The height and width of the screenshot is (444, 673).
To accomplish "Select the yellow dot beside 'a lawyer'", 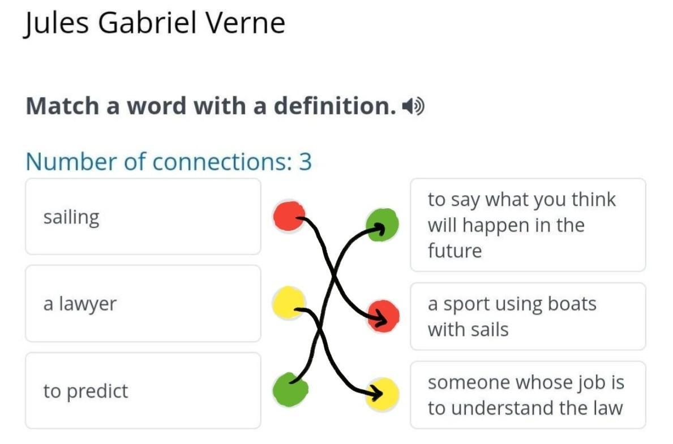I will tap(289, 301).
